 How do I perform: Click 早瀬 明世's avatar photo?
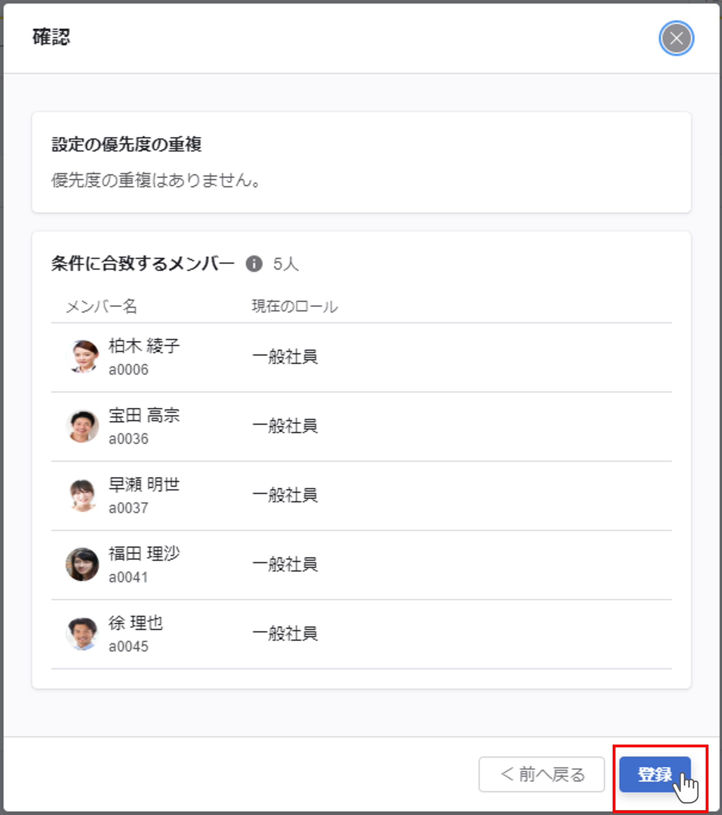point(83,495)
